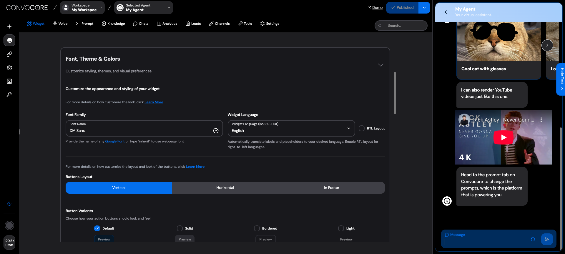Open the gear settings icon in left sidebar
The image size is (565, 254).
point(9,68)
